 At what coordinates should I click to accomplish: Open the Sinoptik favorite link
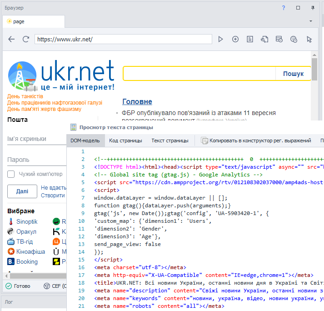point(27,221)
